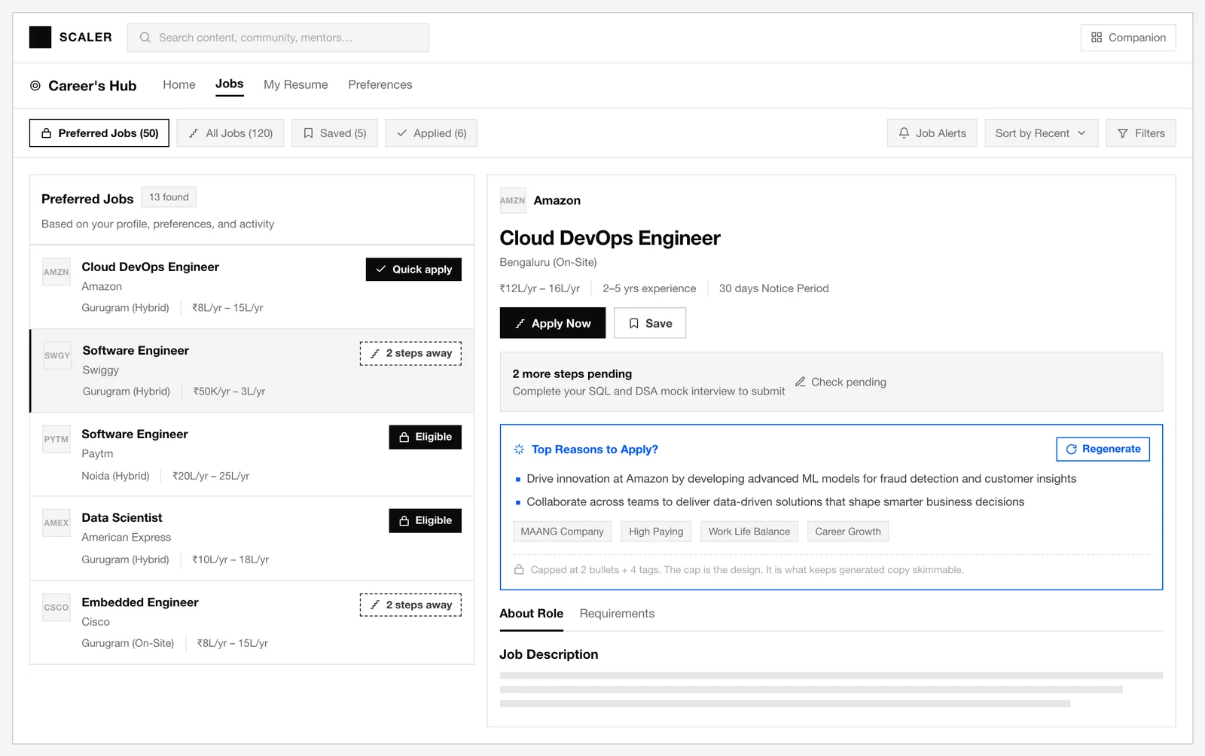Select the All Jobs (120) filter
Screen dimensions: 1205x756
coord(230,133)
